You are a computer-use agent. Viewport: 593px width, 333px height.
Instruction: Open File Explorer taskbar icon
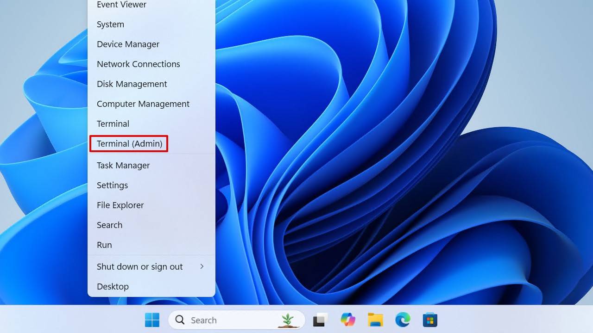375,320
